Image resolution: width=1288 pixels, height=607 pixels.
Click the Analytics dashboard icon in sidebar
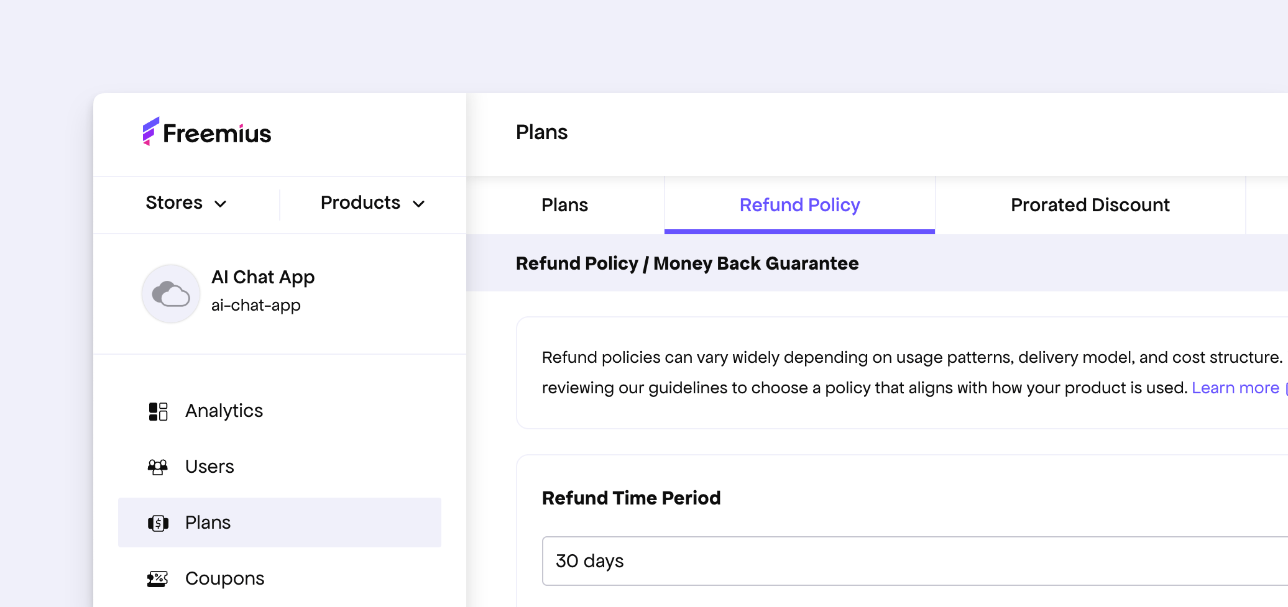tap(158, 411)
